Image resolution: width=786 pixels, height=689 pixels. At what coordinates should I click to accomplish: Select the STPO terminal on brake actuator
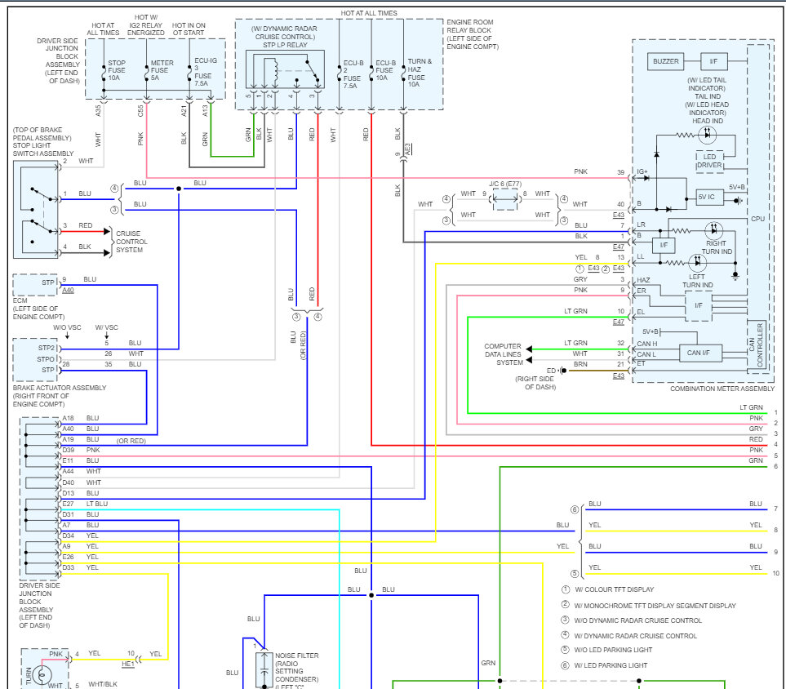point(46,359)
